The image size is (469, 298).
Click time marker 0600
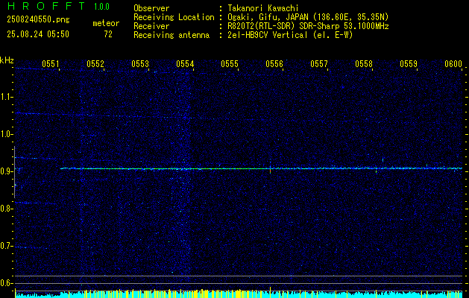coord(453,64)
